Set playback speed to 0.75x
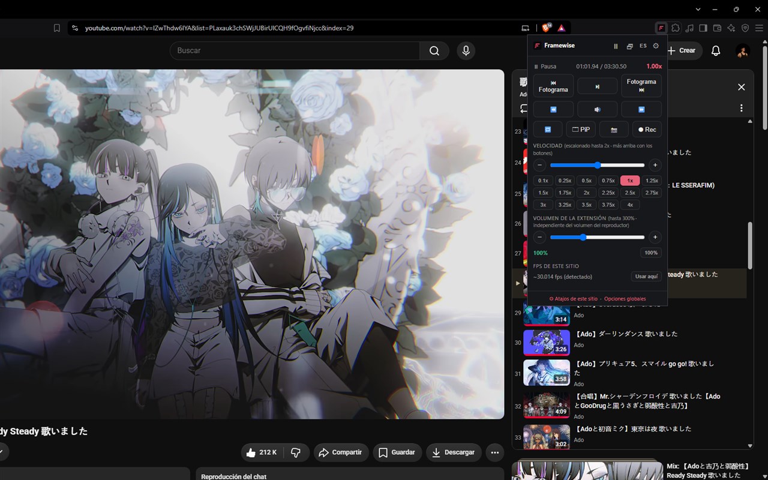768x480 pixels. tap(608, 181)
